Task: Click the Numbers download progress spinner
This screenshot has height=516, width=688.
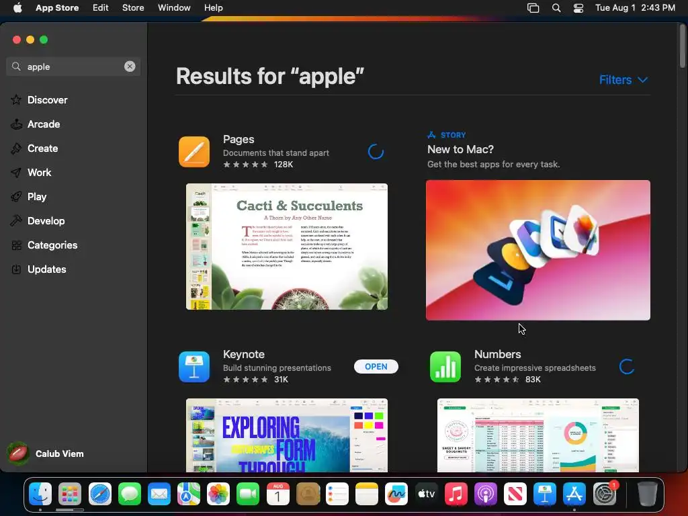Action: tap(627, 367)
